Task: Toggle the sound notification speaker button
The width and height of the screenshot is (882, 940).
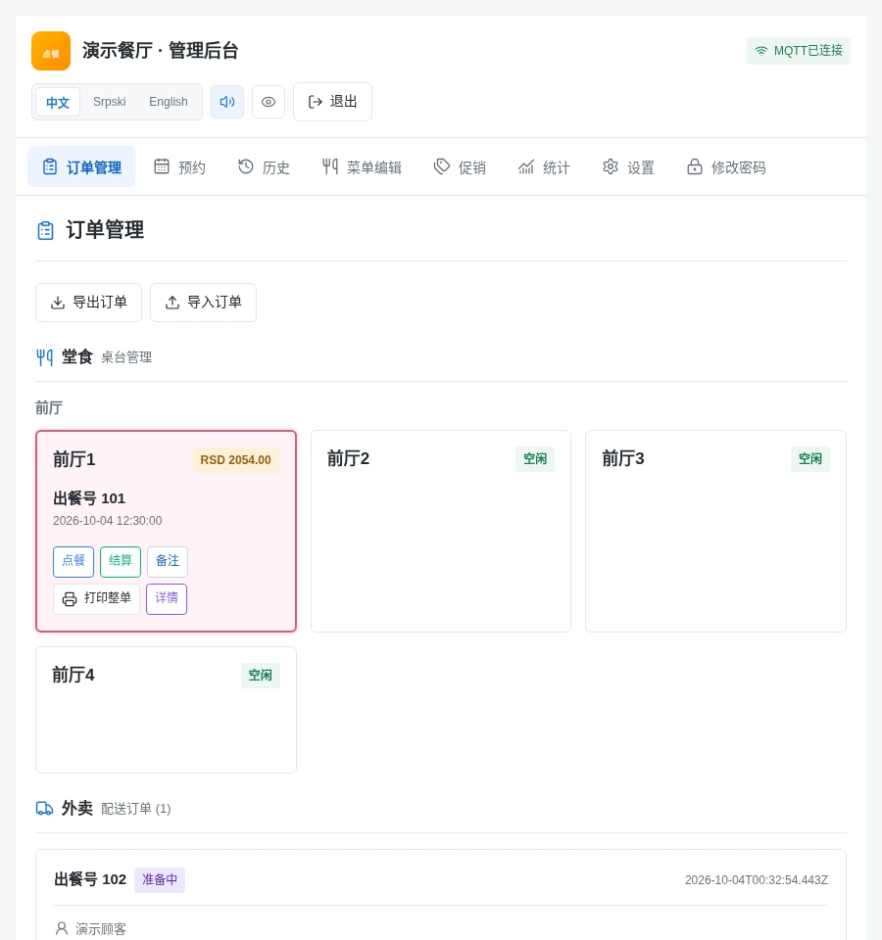Action: [x=227, y=102]
